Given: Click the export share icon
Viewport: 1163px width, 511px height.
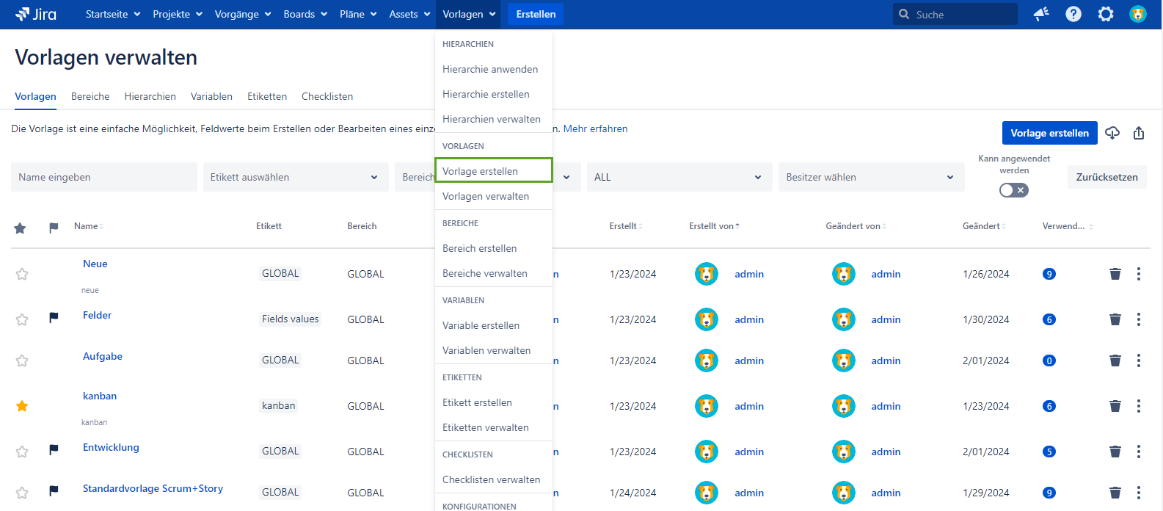Looking at the screenshot, I should click(1138, 133).
